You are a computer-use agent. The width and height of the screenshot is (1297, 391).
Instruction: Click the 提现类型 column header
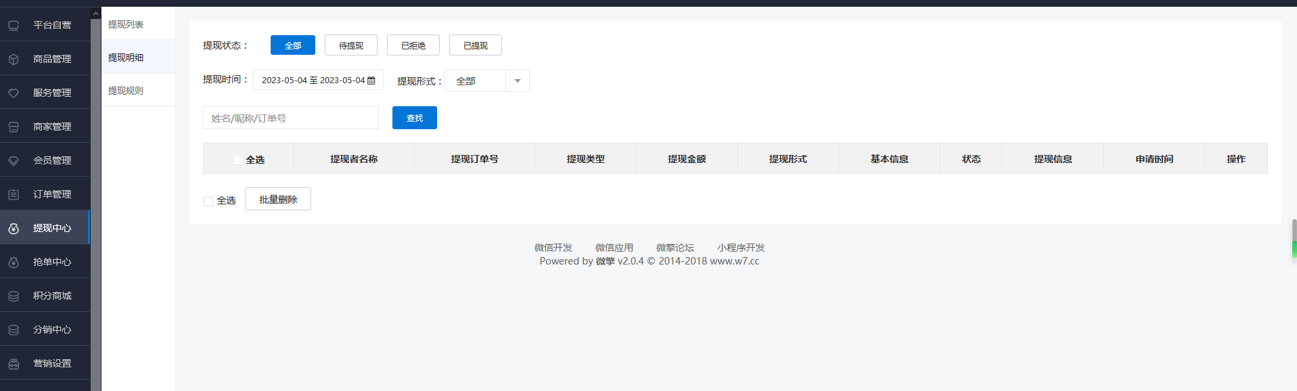[586, 159]
